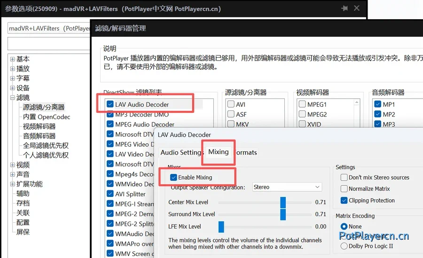The image size is (423, 258).
Task: Uncheck MP1 audio decoder checkbox
Action: click(x=378, y=104)
